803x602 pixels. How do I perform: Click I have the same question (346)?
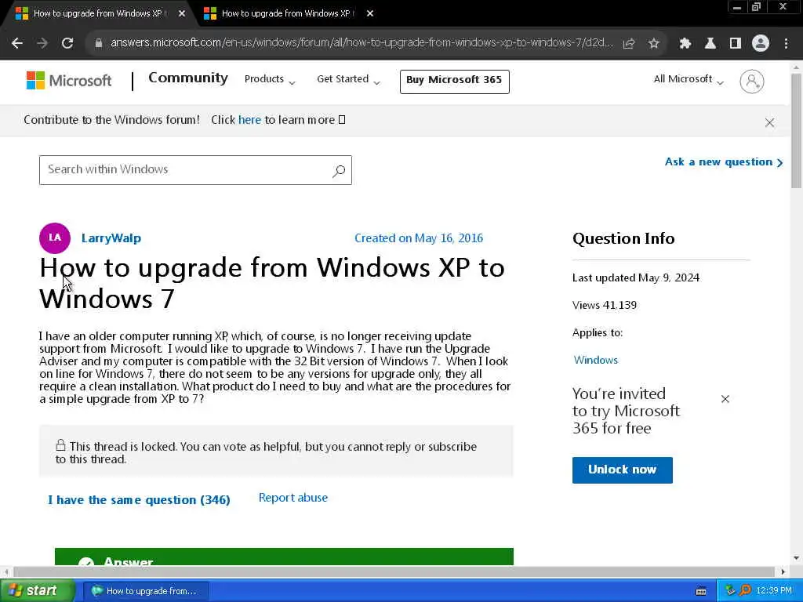tap(139, 500)
